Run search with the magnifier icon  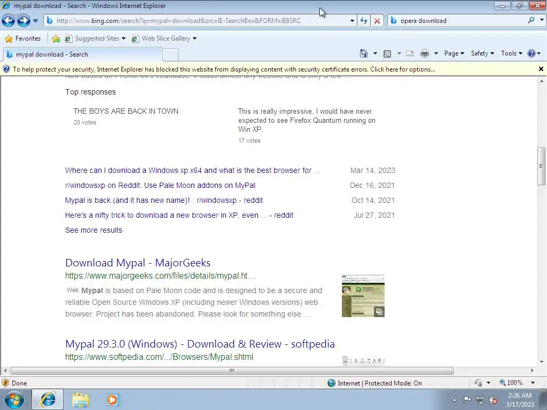532,20
